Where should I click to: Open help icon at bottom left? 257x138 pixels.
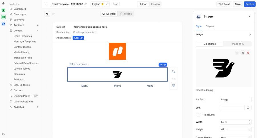click(x=3, y=134)
